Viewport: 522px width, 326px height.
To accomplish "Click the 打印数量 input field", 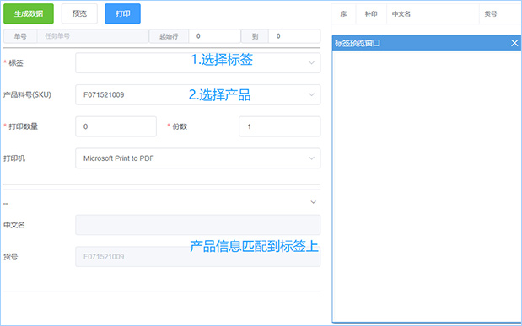I will click(x=116, y=126).
